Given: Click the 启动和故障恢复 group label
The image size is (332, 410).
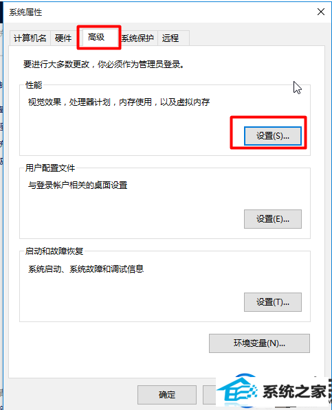Looking at the screenshot, I should (x=54, y=251).
